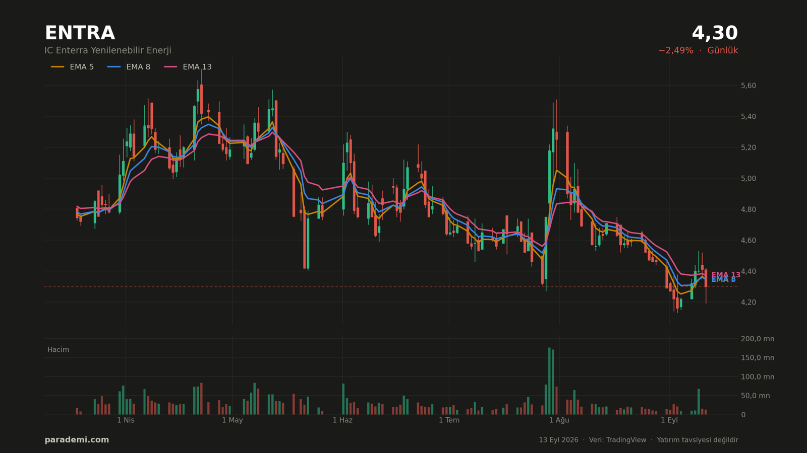
Task: Click the 1 Tem date axis label
Action: tap(449, 420)
